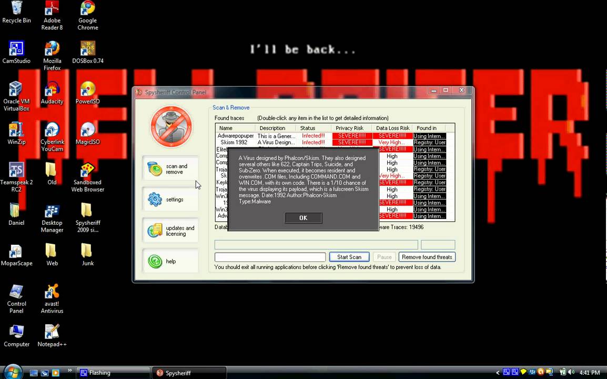Sort list by Description column header
The height and width of the screenshot is (379, 607).
coord(275,128)
